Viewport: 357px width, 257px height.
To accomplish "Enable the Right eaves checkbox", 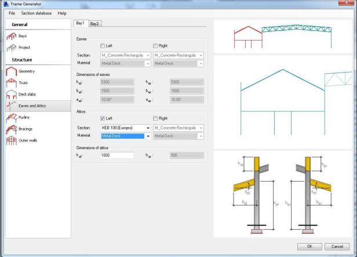I will (155, 45).
